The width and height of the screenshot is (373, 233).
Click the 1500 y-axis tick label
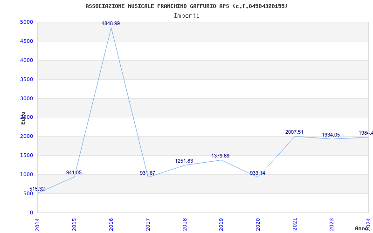(27, 156)
